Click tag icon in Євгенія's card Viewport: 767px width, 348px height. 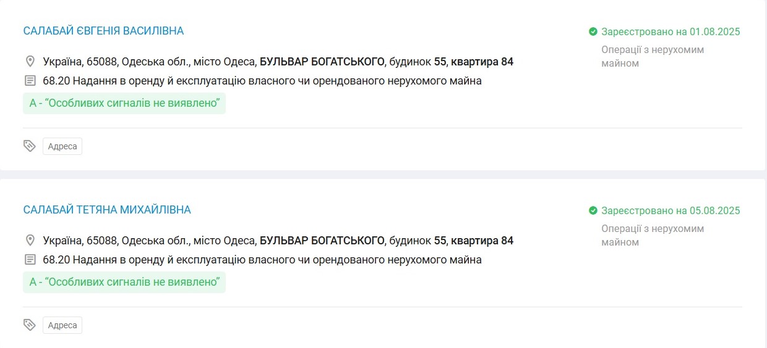[x=30, y=146]
